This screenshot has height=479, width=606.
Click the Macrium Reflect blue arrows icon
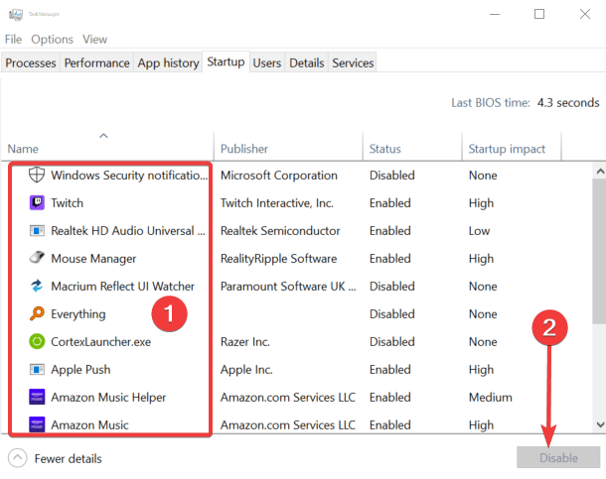coord(37,286)
